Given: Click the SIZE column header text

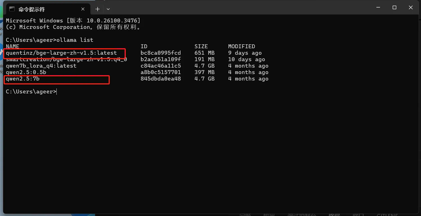Looking at the screenshot, I should tap(201, 46).
